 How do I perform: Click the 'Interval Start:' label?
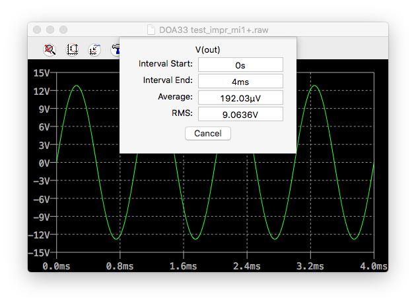[x=166, y=64]
